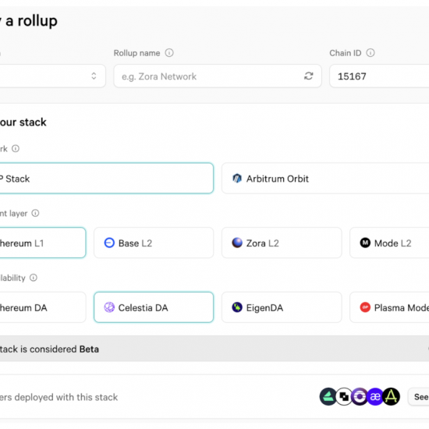Click the See button beside rollup avatars

point(419,396)
